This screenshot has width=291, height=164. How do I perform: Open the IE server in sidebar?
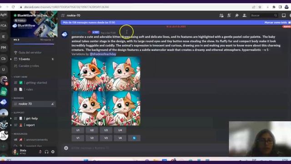pyautogui.click(x=3, y=36)
